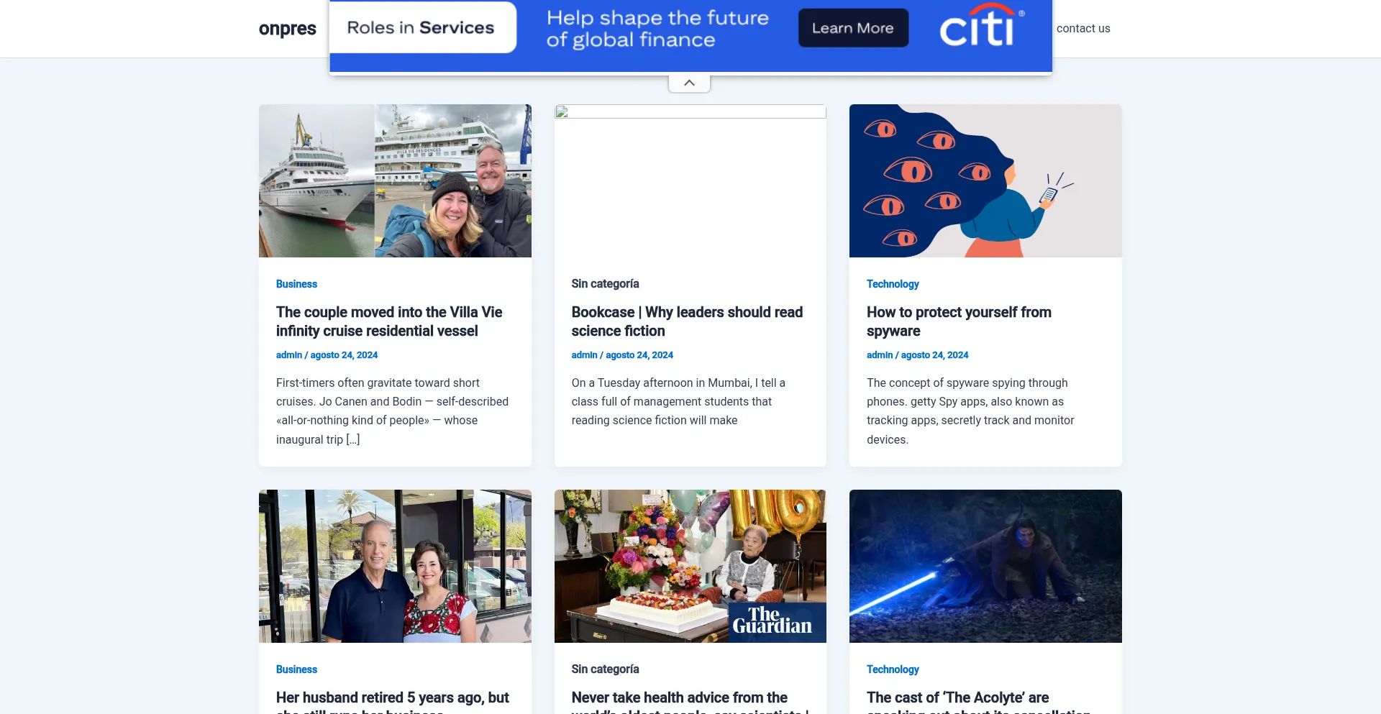Select Sin categoría above Bookcase article
1381x714 pixels.
[605, 284]
